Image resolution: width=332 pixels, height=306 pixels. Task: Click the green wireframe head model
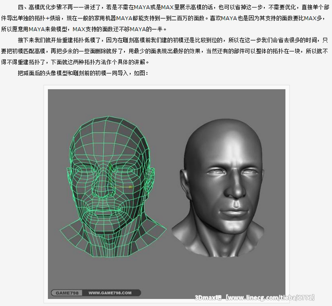tap(113, 186)
